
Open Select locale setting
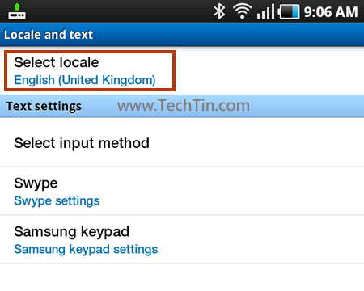click(182, 71)
